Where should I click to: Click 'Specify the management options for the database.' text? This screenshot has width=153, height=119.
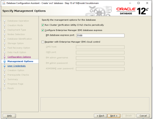click(69, 20)
